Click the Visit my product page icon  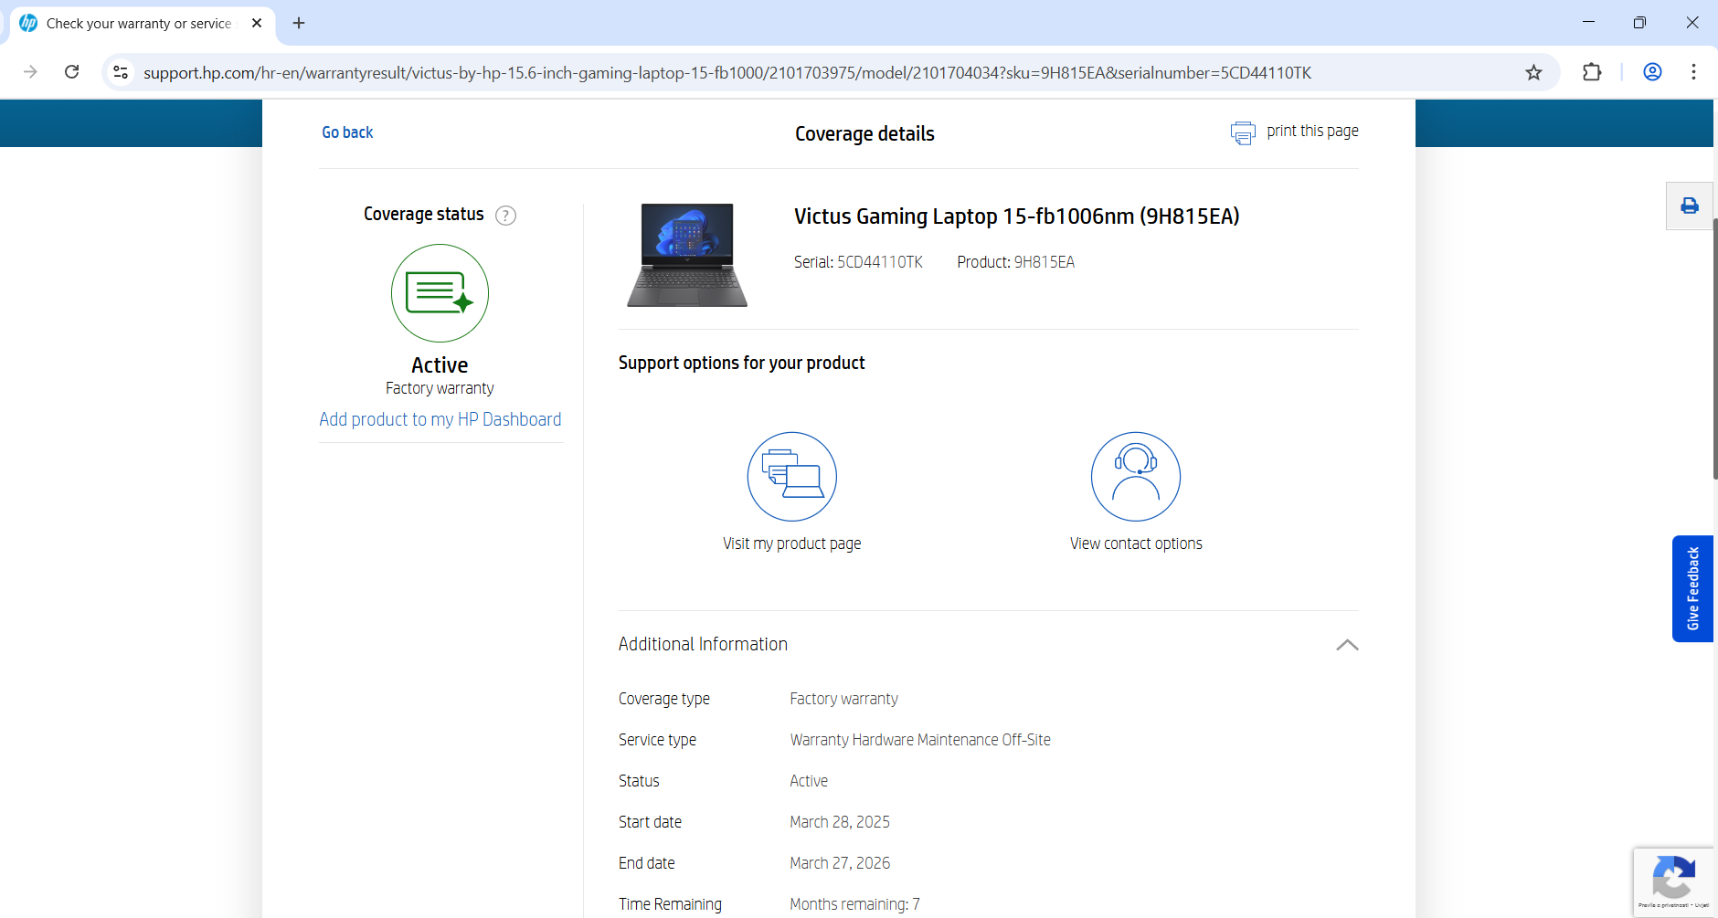792,477
